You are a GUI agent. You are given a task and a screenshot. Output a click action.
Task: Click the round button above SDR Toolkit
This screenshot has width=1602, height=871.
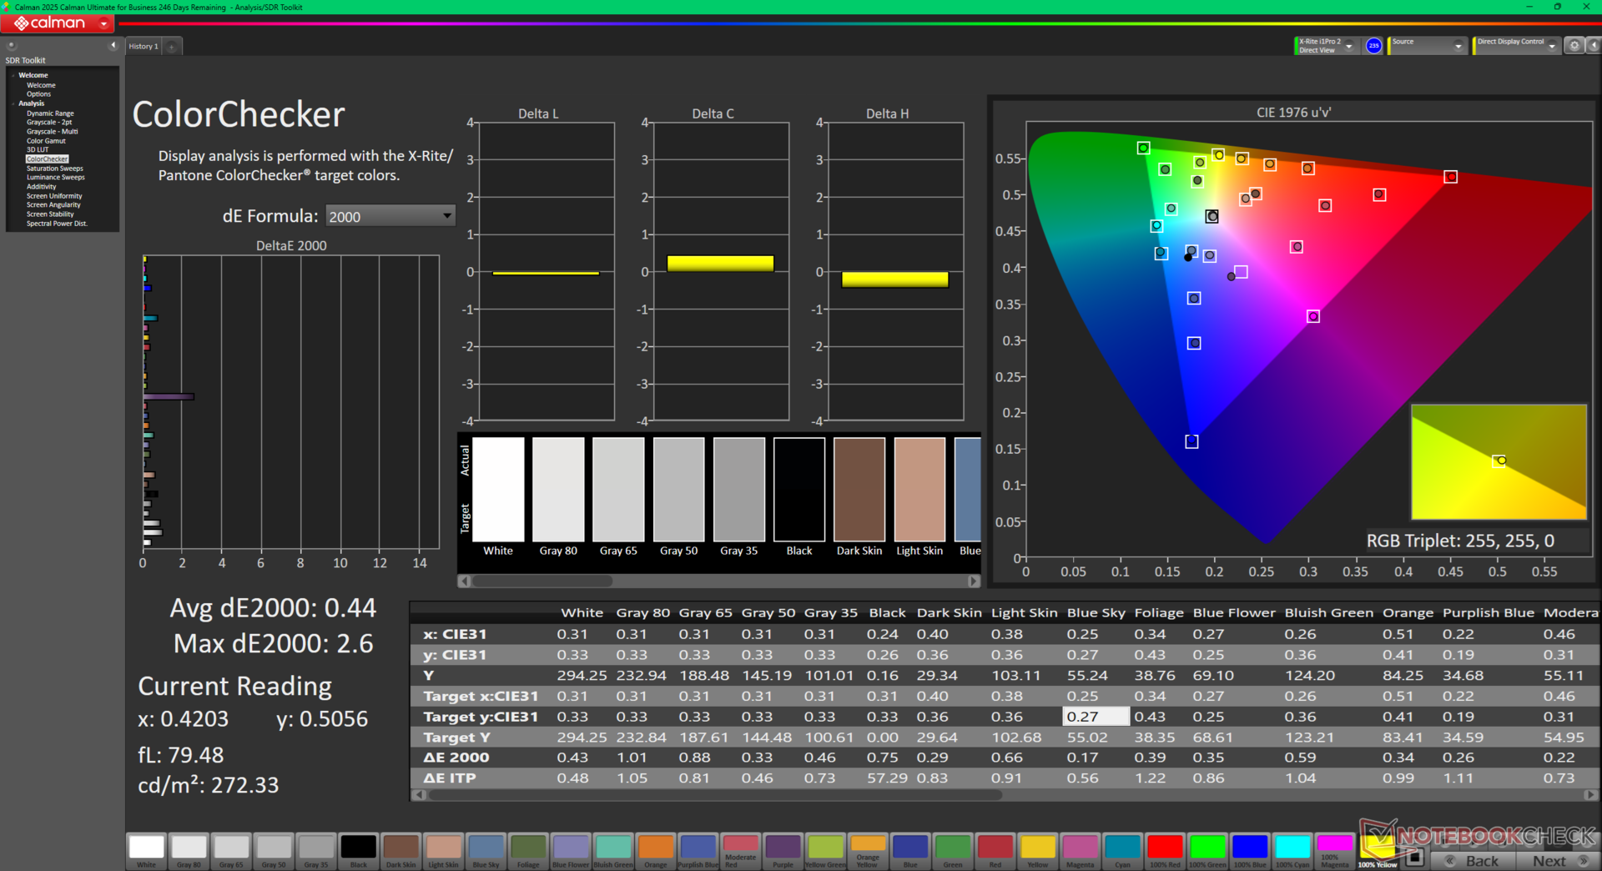12,46
